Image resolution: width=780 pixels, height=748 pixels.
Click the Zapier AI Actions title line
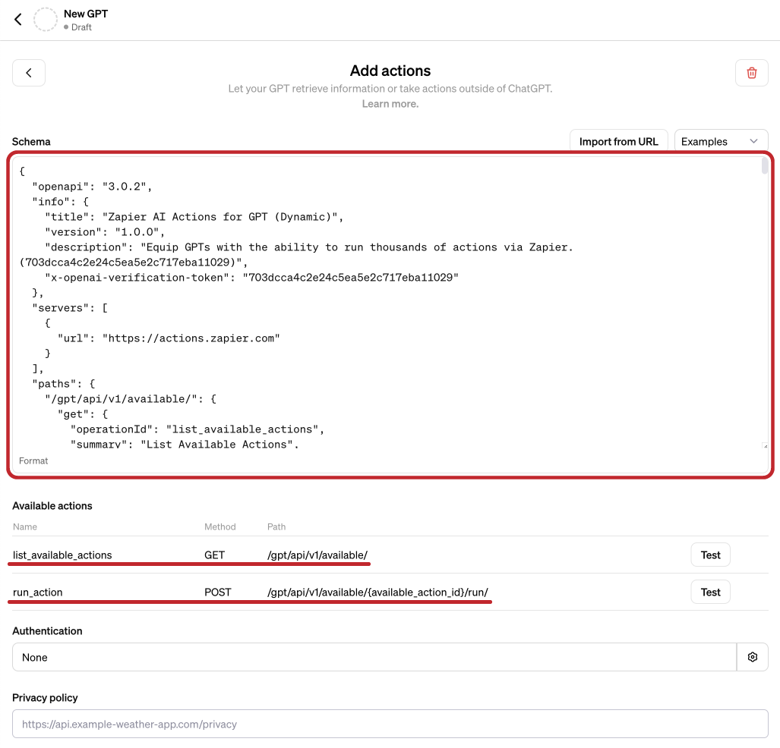[194, 217]
